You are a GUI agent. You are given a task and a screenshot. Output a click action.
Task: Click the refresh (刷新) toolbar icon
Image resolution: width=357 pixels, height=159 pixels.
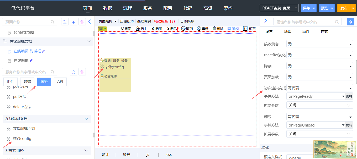(122, 29)
